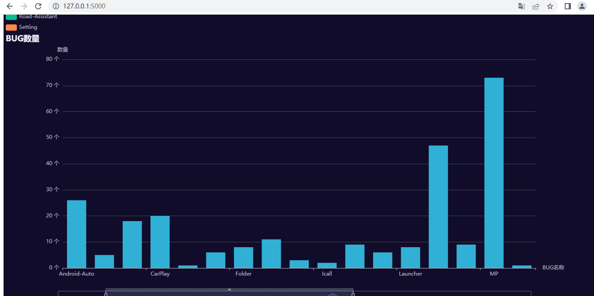The height and width of the screenshot is (296, 594).
Task: Select the CarPlay bar
Action: point(160,242)
